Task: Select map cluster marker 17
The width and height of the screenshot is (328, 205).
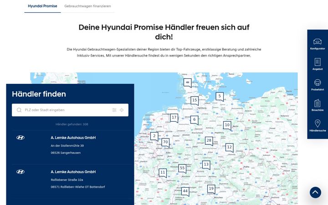Action: [174, 118]
